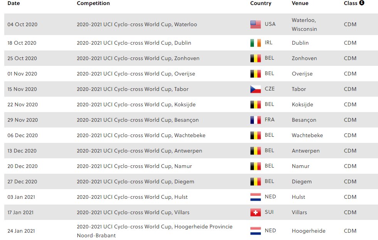Open the World Cup Wachtebeke competition link
Viewport: 378px width, 240px height.
click(141, 135)
